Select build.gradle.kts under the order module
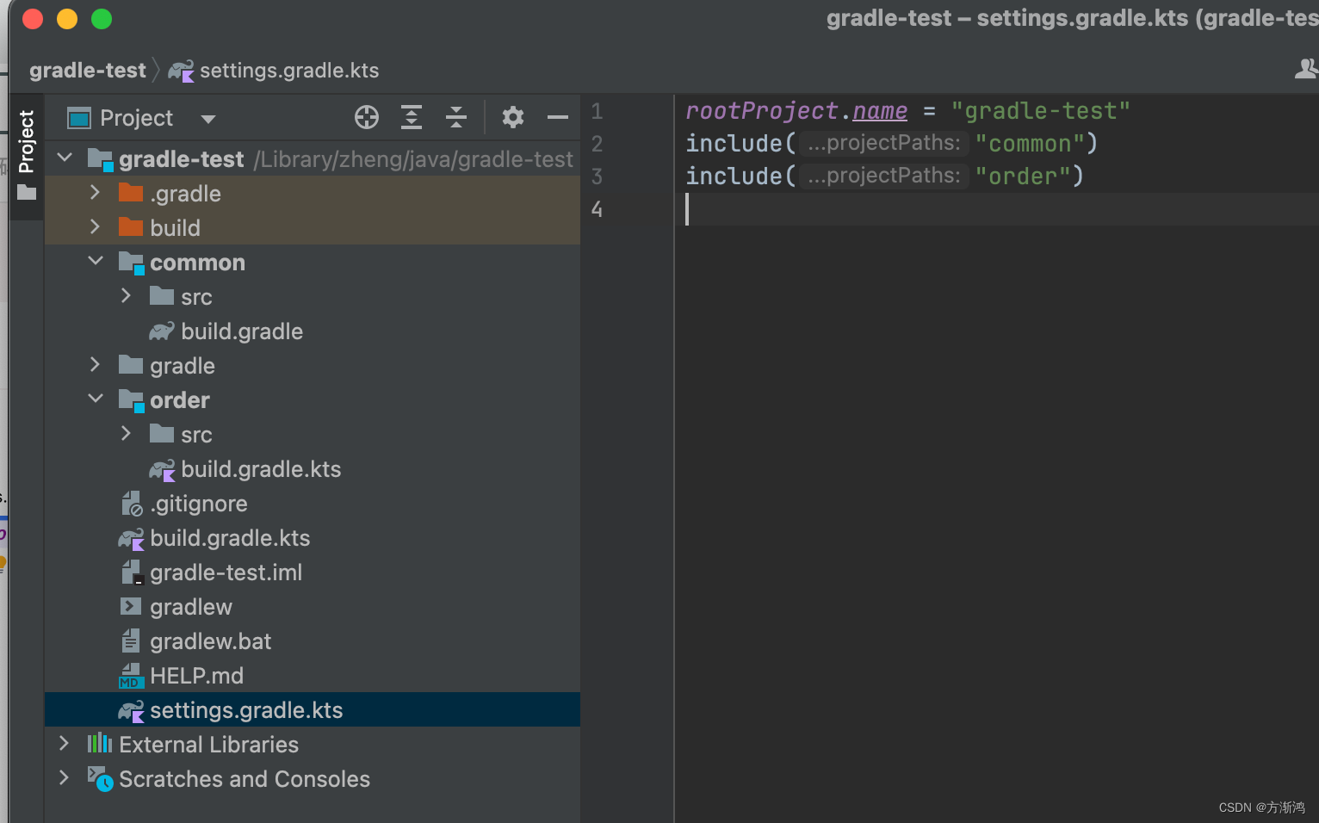This screenshot has width=1319, height=823. pyautogui.click(x=261, y=469)
